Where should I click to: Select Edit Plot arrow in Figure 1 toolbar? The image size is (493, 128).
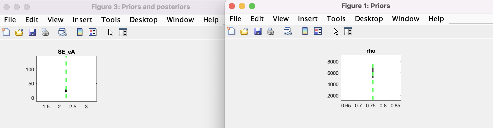click(336, 31)
